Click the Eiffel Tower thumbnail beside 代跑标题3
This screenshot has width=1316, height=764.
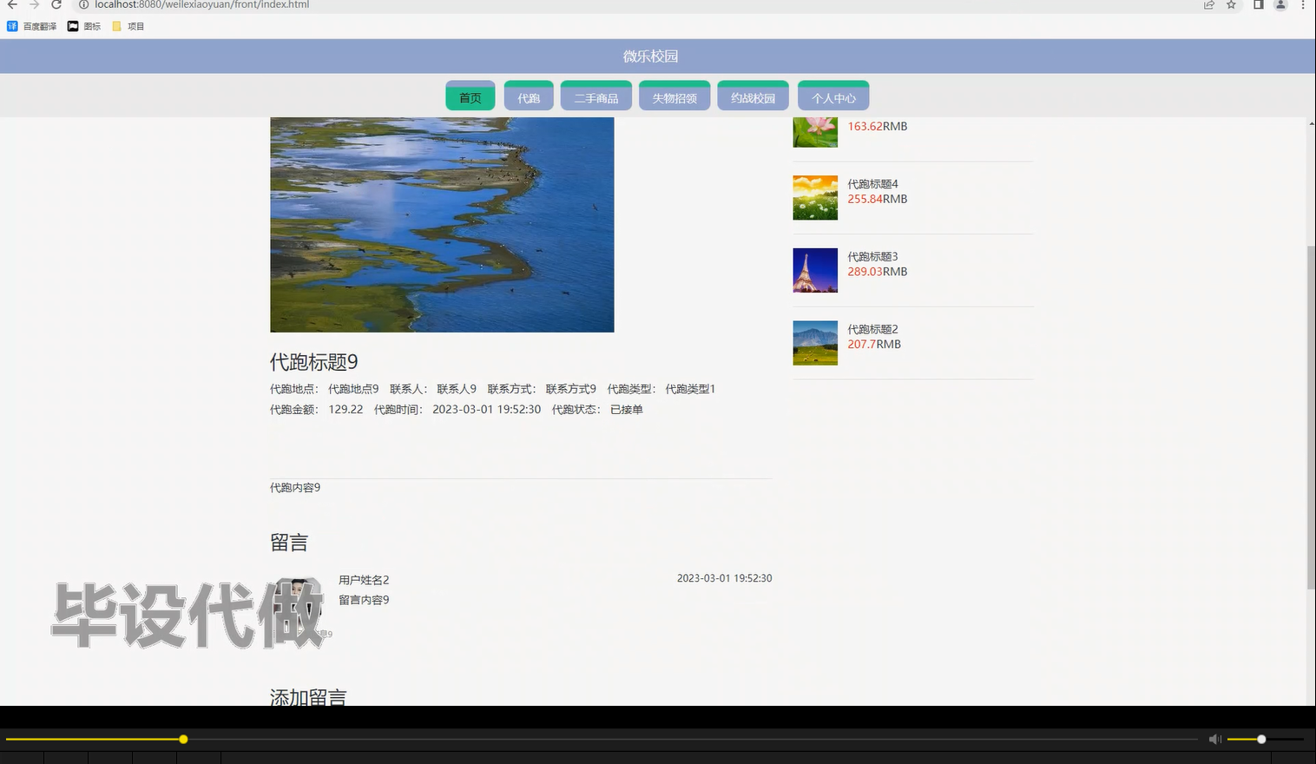pyautogui.click(x=814, y=270)
